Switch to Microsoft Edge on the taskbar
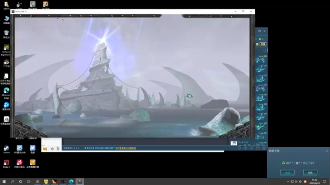The width and height of the screenshot is (330, 185). click(71, 182)
